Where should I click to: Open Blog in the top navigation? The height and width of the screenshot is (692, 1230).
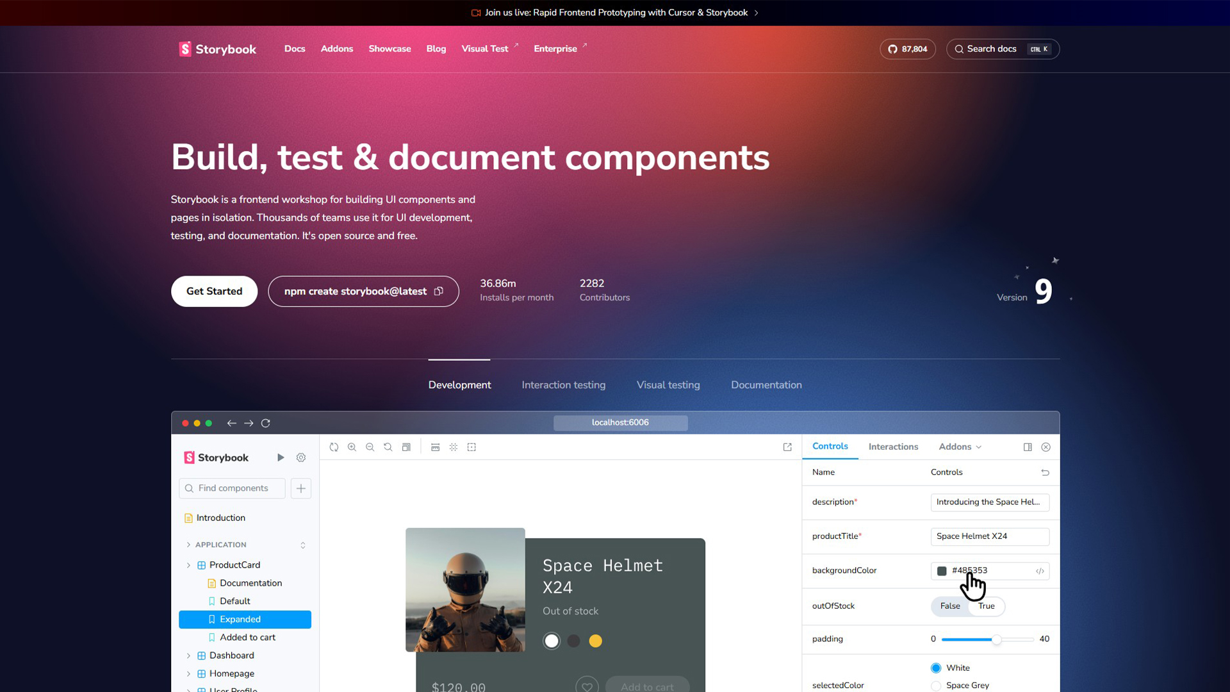(436, 49)
